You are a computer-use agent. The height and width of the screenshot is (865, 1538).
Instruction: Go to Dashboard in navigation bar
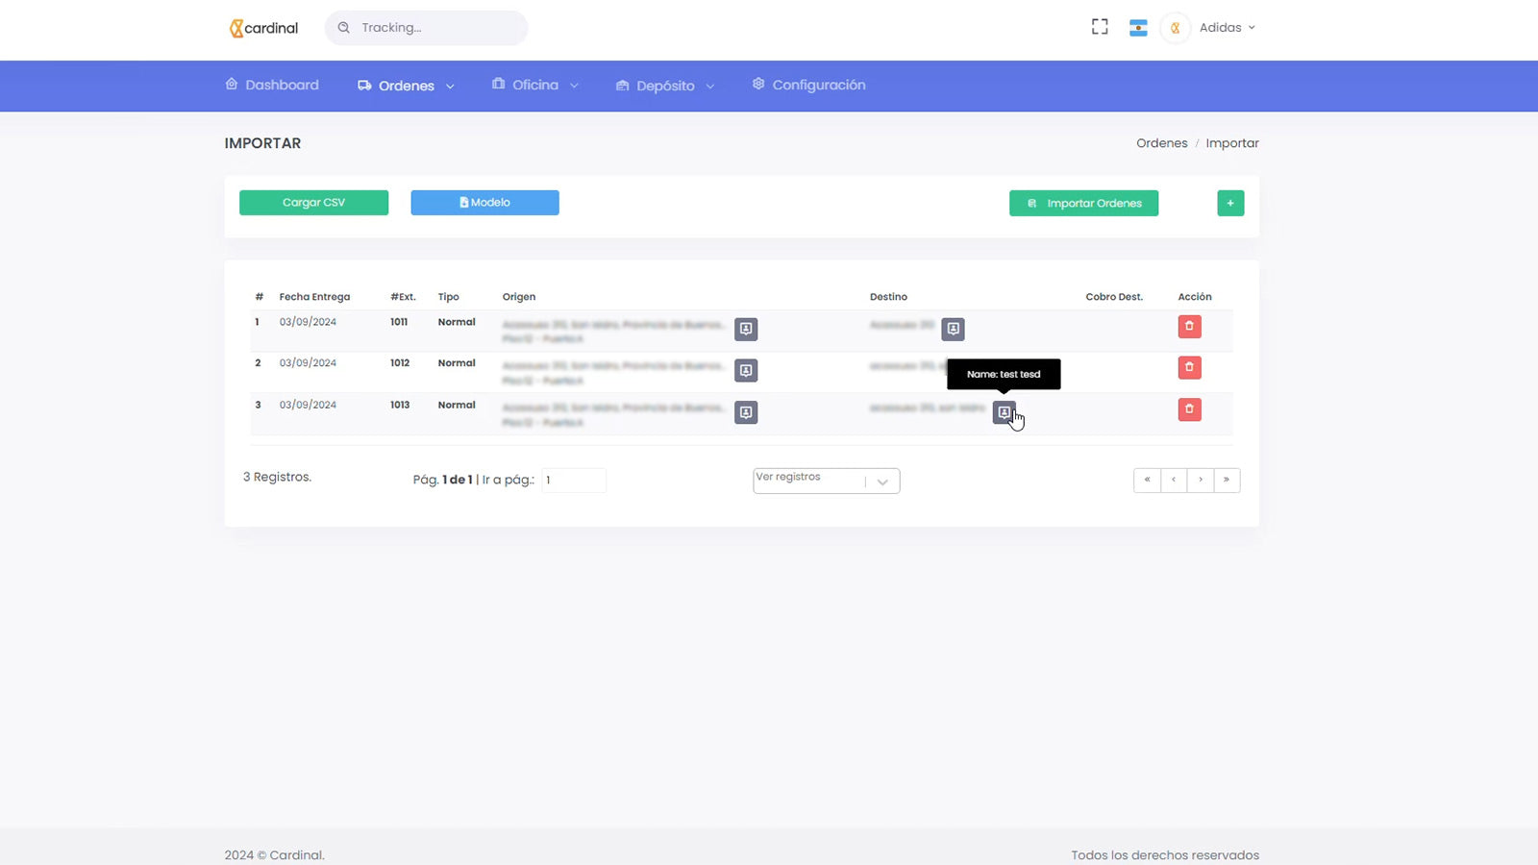click(272, 85)
